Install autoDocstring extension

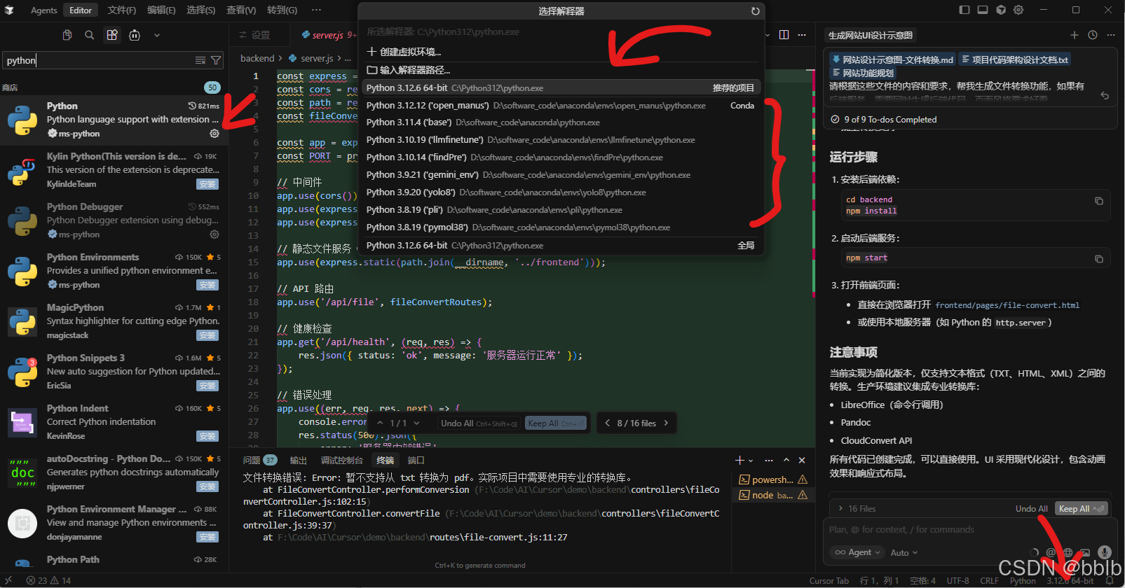(207, 486)
